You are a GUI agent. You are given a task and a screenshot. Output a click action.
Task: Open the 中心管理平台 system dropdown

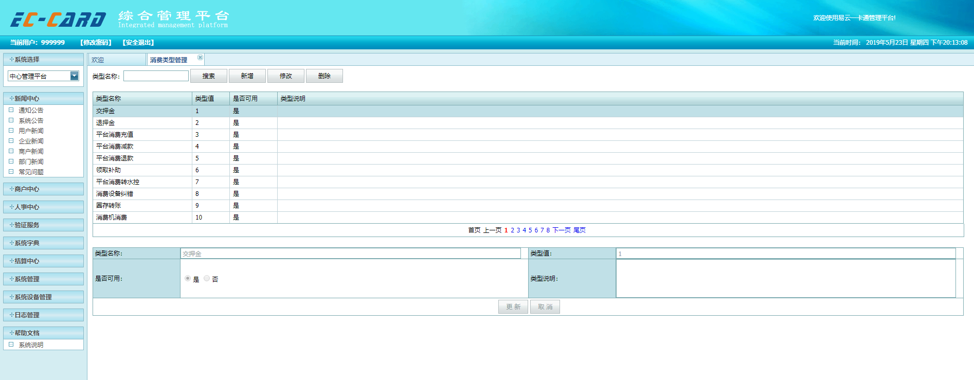[74, 76]
